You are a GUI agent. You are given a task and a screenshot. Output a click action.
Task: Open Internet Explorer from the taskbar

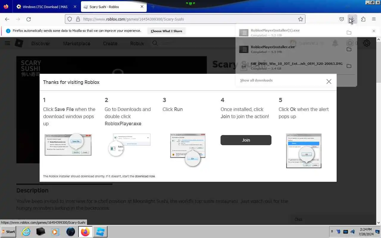tap(26, 232)
